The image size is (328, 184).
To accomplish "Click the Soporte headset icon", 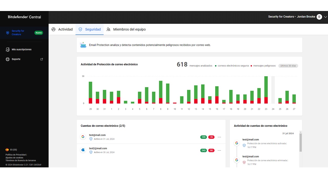I will tap(7, 59).
